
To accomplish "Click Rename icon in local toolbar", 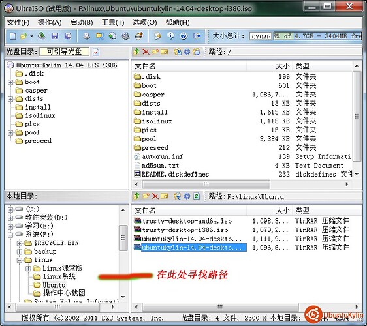I will click(x=165, y=196).
